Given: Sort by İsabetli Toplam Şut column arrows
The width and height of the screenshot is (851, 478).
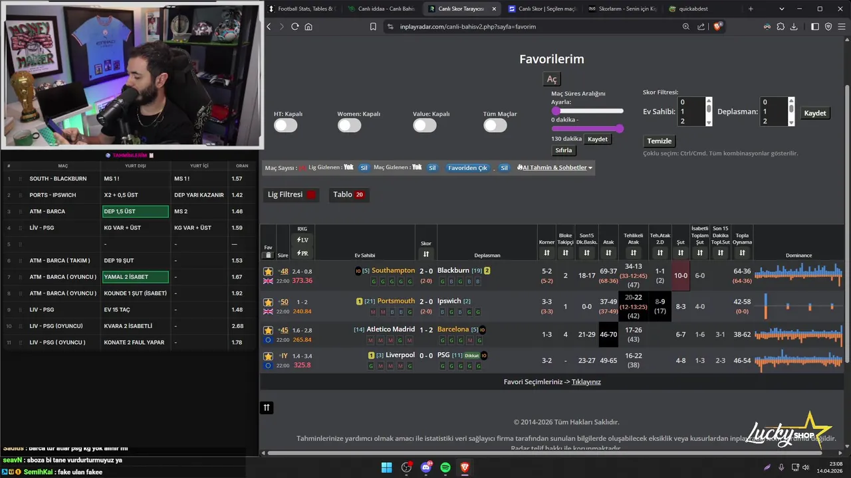Looking at the screenshot, I should pos(699,253).
